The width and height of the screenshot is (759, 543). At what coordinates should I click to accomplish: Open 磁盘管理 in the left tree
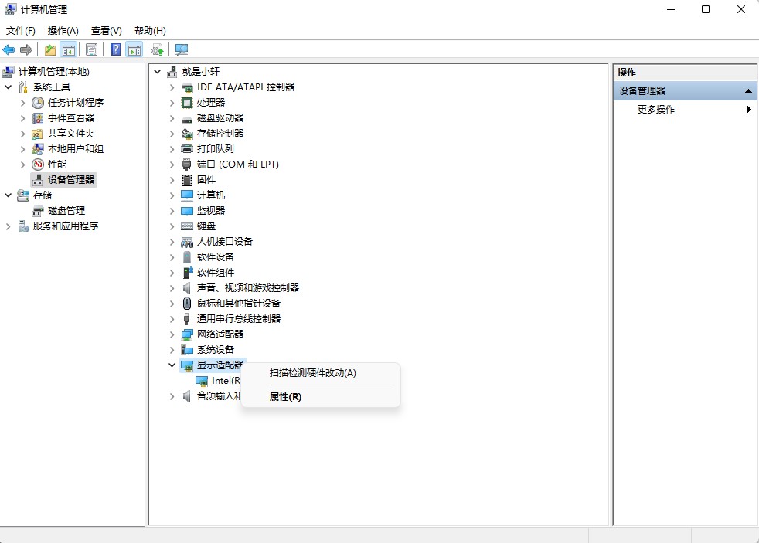(x=66, y=210)
